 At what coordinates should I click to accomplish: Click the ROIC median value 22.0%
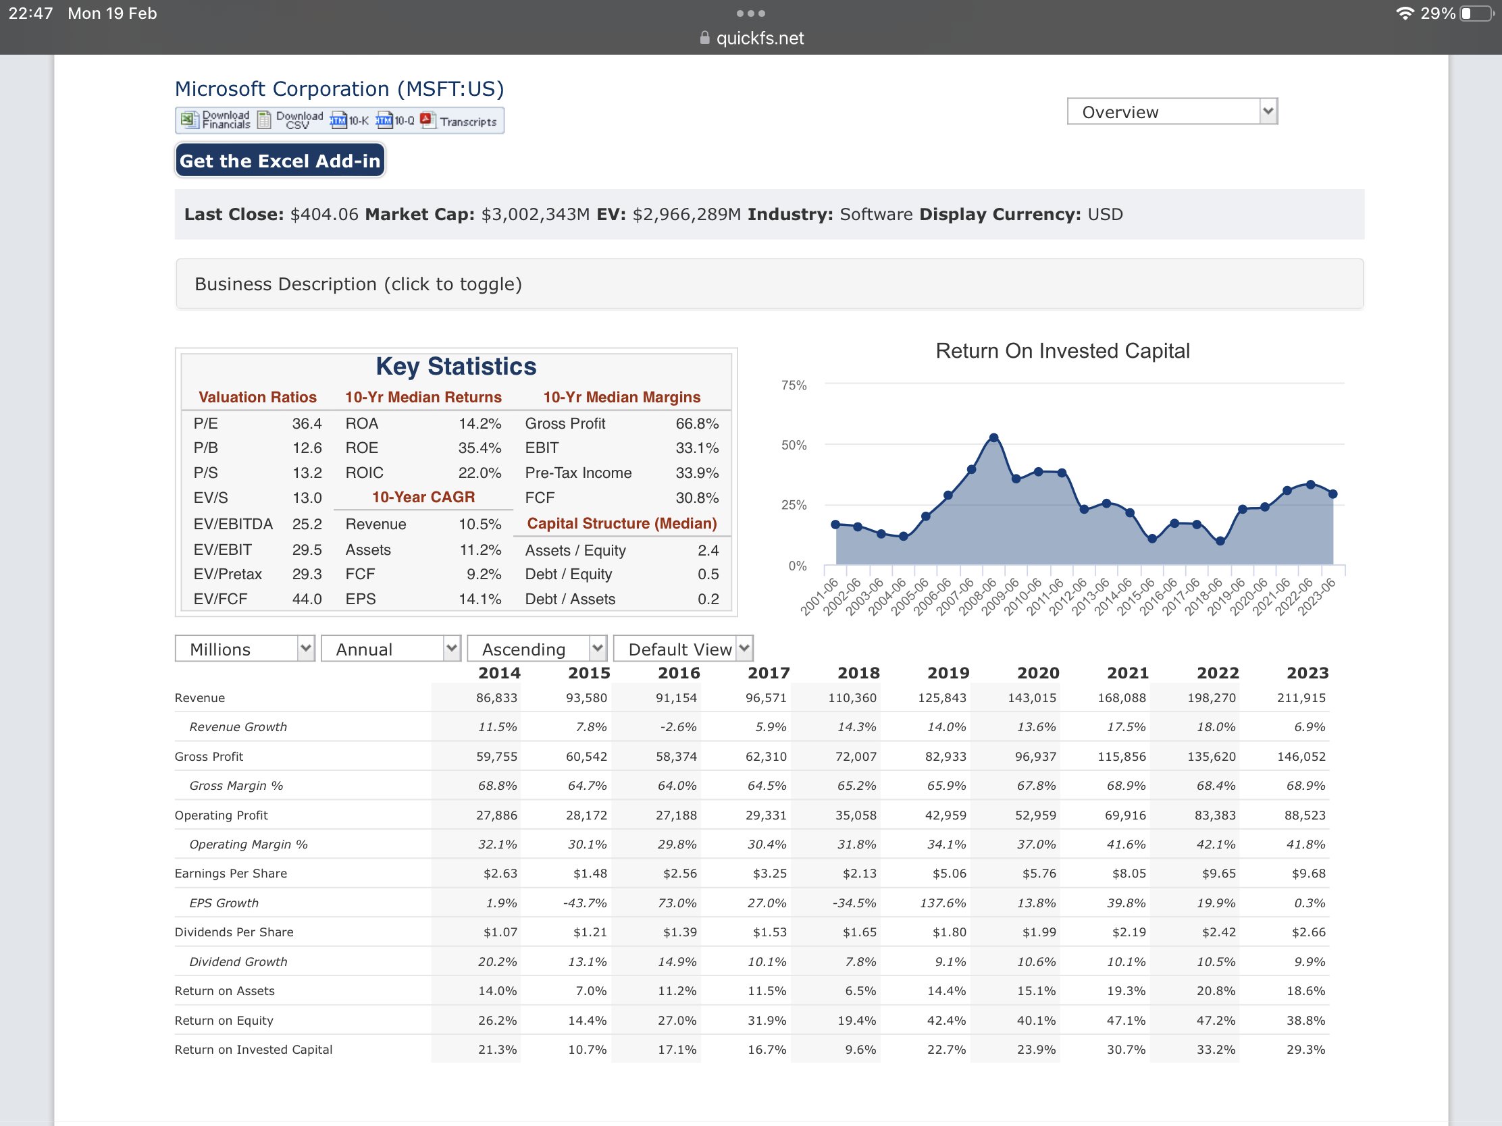pyautogui.click(x=480, y=473)
